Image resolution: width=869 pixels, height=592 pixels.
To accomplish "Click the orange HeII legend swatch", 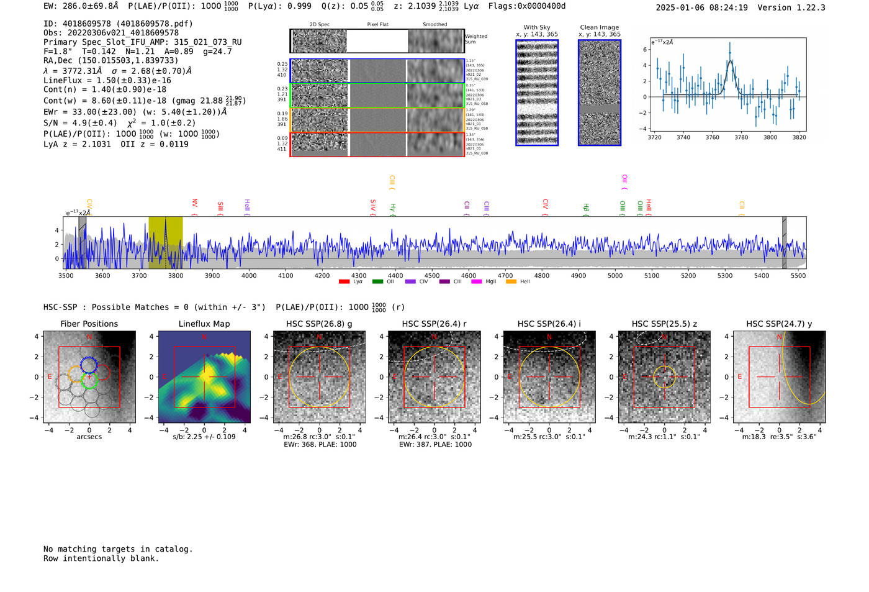I will coord(511,282).
